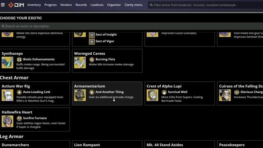This screenshot has width=263, height=148.
Task: Select the Cuirass of the Falling Star thumbnail
Action: point(225,95)
